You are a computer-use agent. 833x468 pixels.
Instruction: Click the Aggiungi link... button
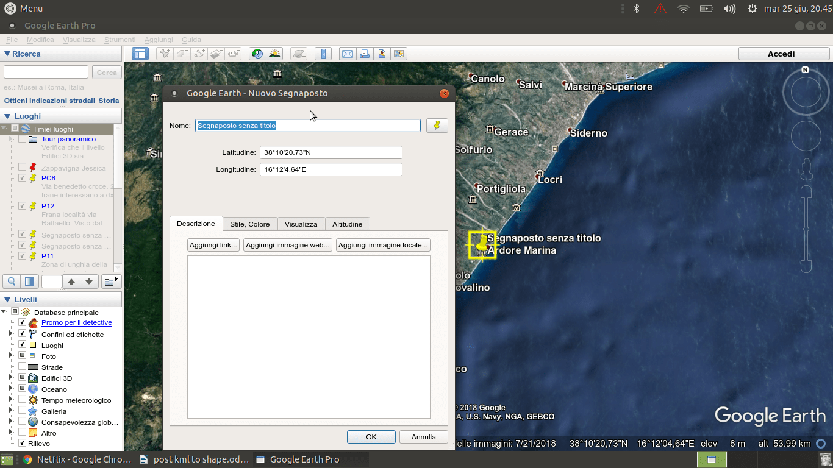[x=213, y=245]
